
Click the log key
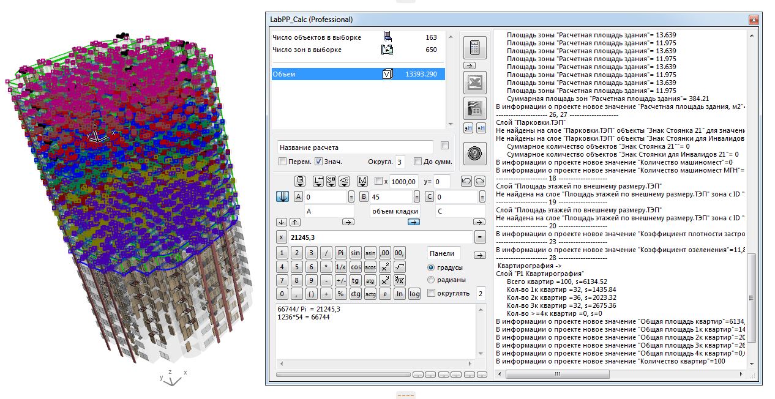[414, 294]
